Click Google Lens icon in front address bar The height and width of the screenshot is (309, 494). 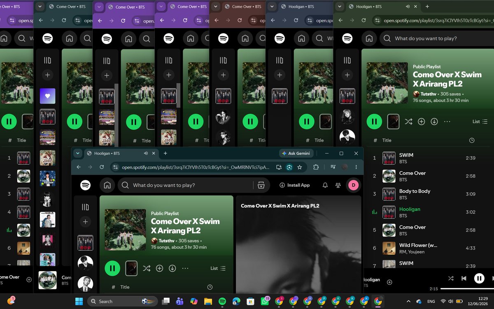[289, 167]
